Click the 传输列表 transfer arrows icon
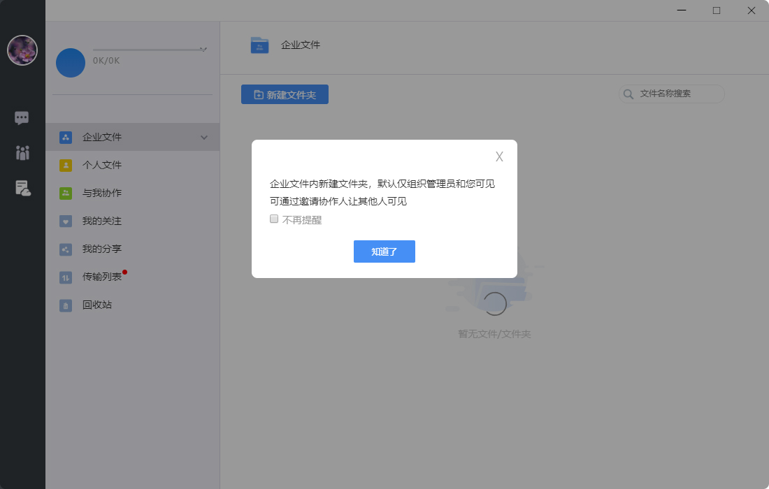This screenshot has width=769, height=489. [x=66, y=277]
